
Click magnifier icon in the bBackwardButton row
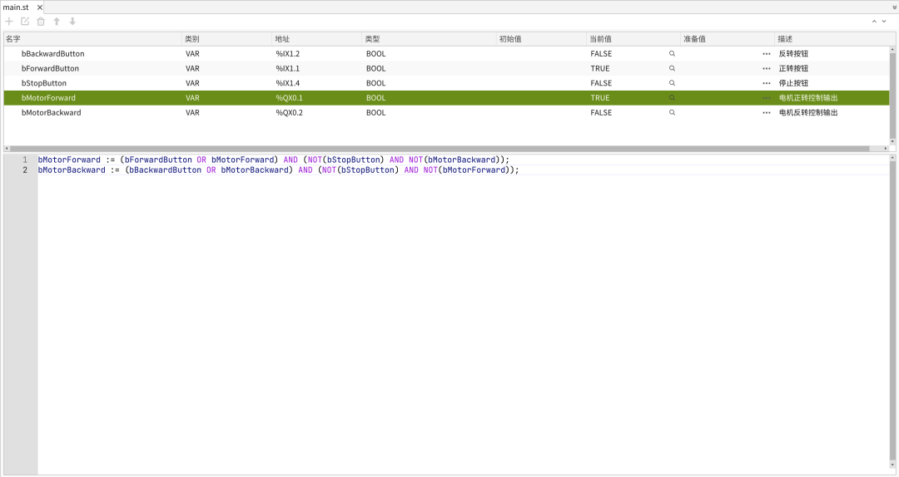click(x=672, y=54)
